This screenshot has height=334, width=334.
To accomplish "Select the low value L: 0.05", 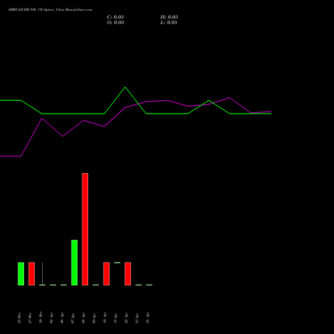I will tap(169, 23).
